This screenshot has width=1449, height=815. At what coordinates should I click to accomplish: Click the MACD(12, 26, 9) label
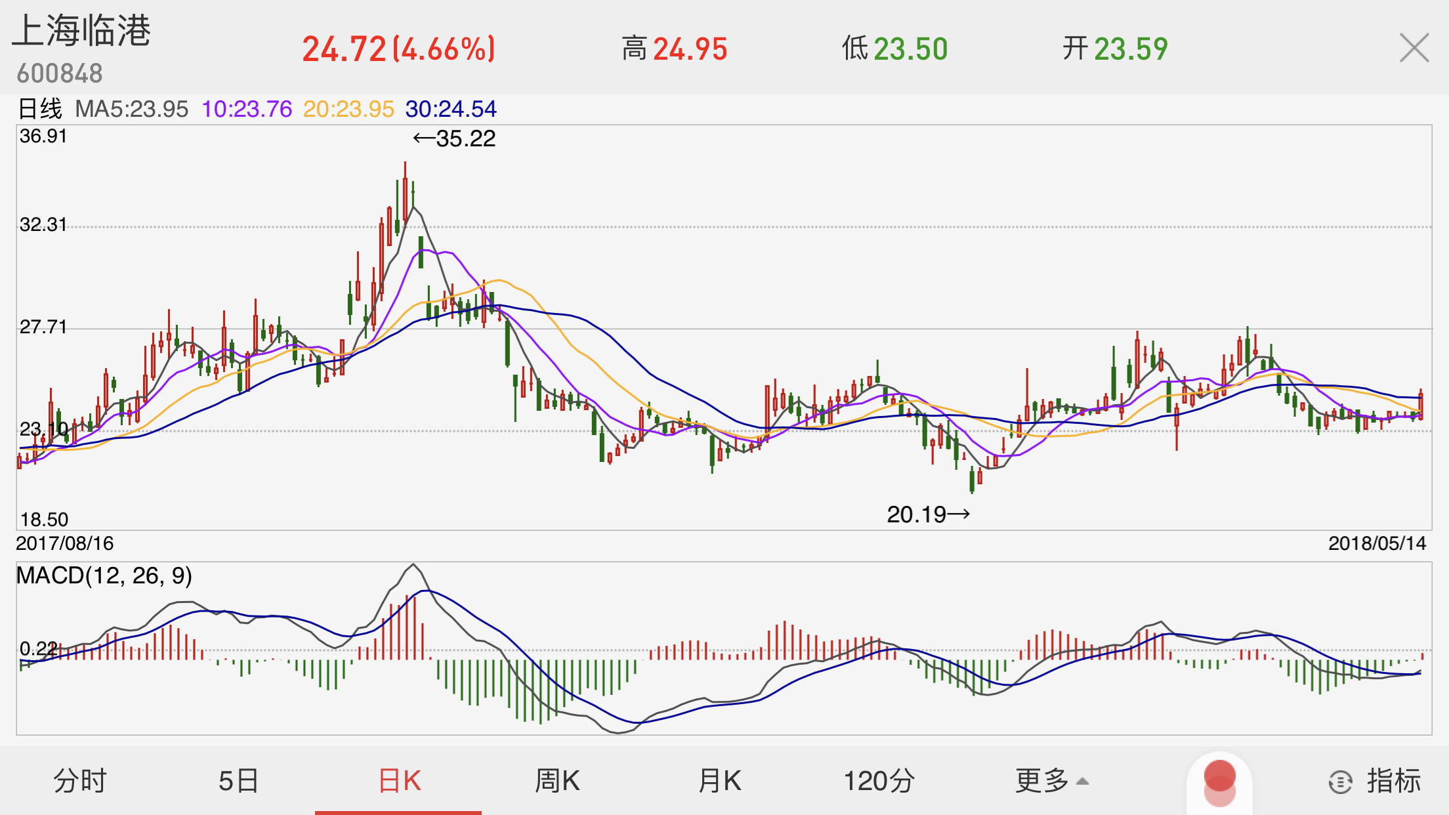point(104,575)
